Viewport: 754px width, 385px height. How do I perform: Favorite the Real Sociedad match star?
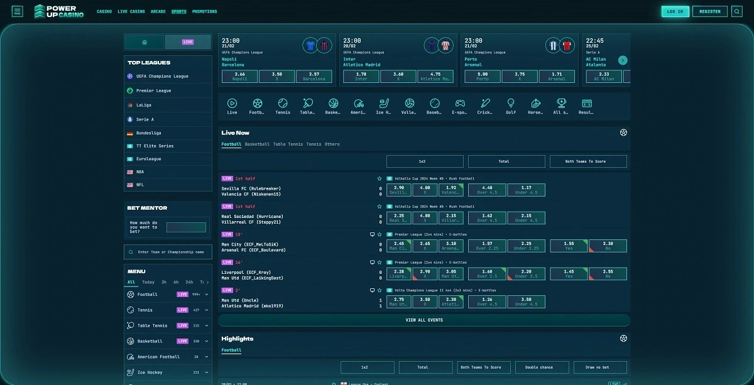[380, 206]
